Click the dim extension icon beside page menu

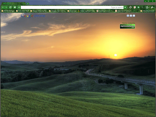tap(142, 7)
